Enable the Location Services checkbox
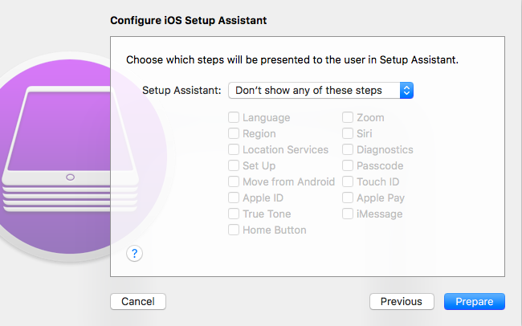This screenshot has height=326, width=522. tap(234, 150)
